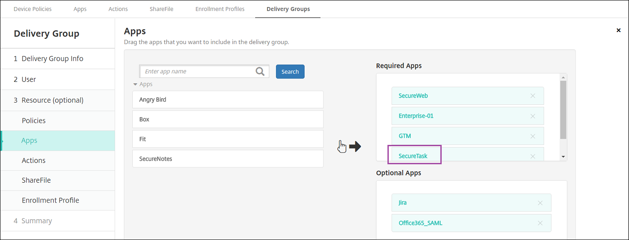This screenshot has width=629, height=240.
Task: Click into the Enter app name field
Action: [198, 71]
